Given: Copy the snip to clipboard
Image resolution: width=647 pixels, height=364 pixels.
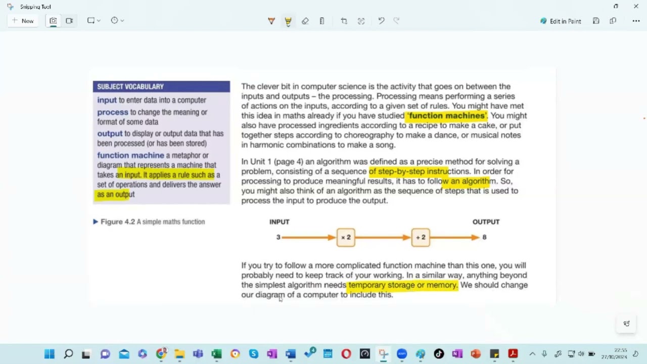Looking at the screenshot, I should pos(613,21).
